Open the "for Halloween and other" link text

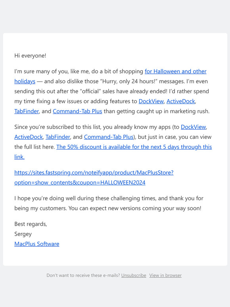(176, 71)
